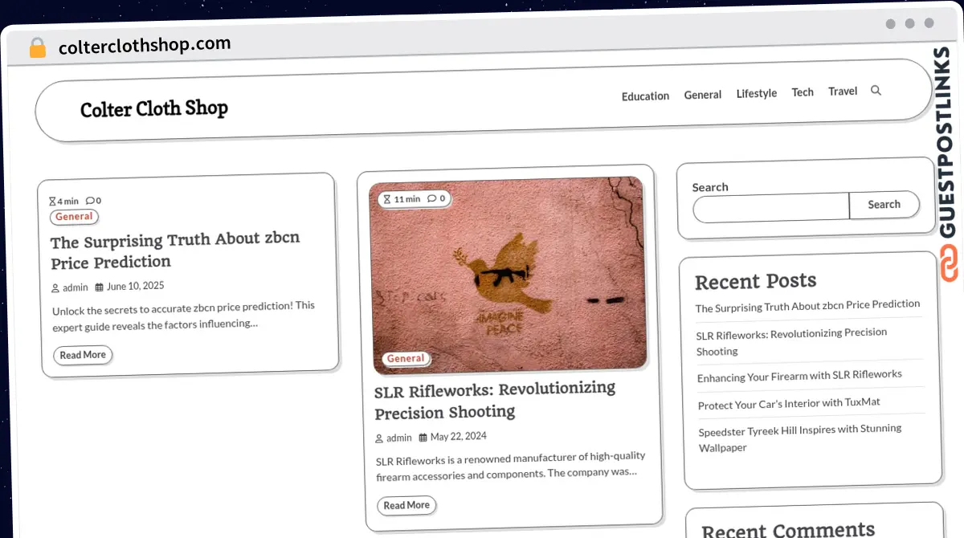Screen dimensions: 964x538
Task: Click the padlock icon in address bar
Action: tap(38, 48)
